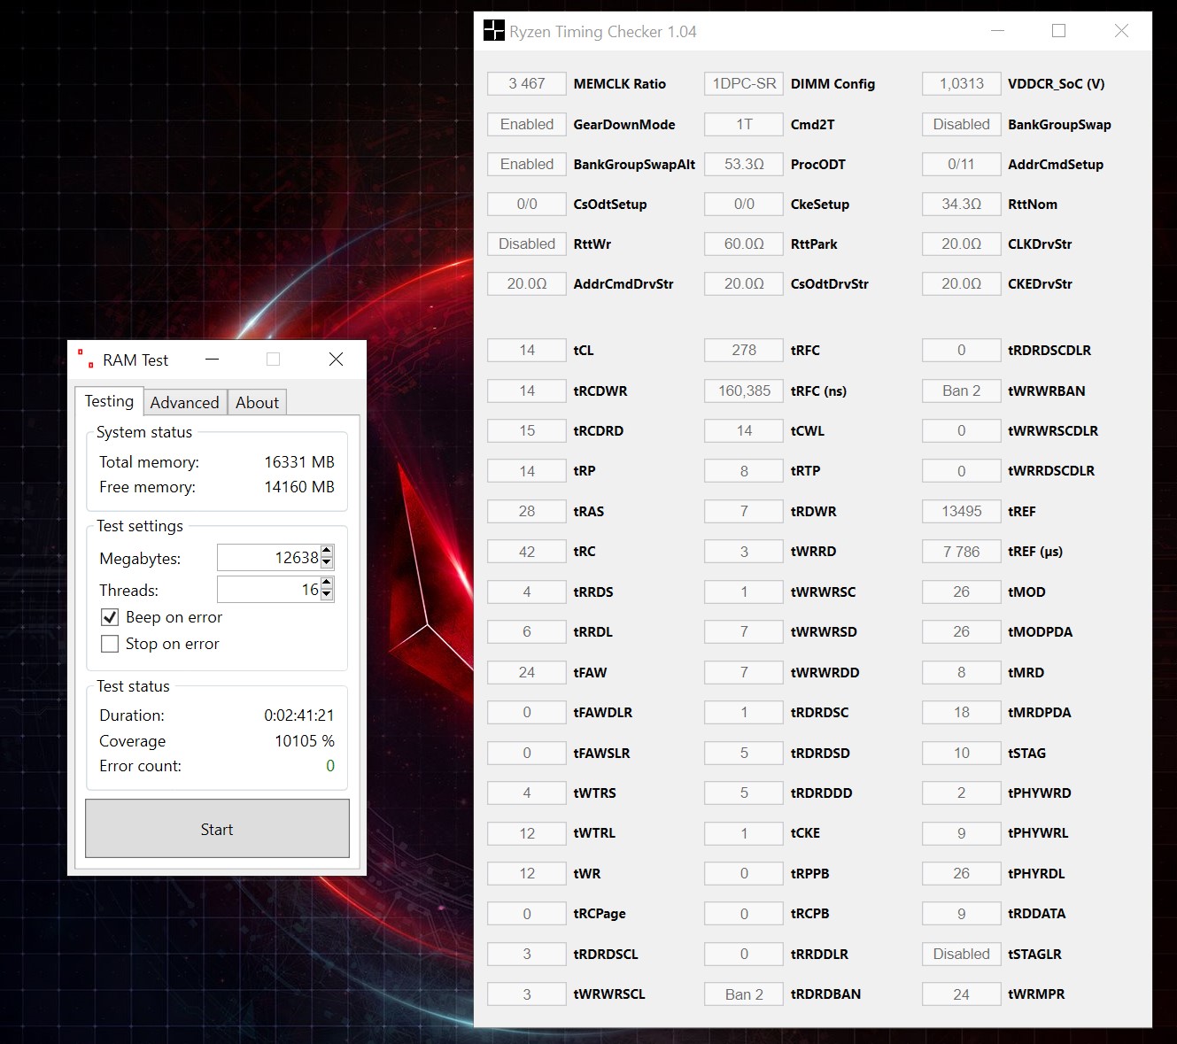The image size is (1177, 1044).
Task: Increase Threads with the up stepper arrow
Action: click(327, 583)
